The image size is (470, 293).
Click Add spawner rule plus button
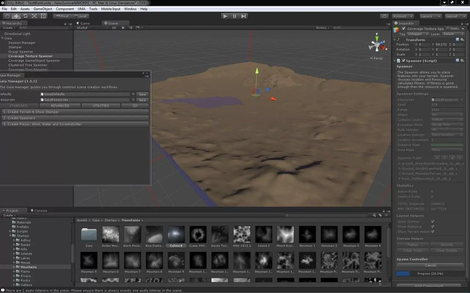click(x=460, y=158)
